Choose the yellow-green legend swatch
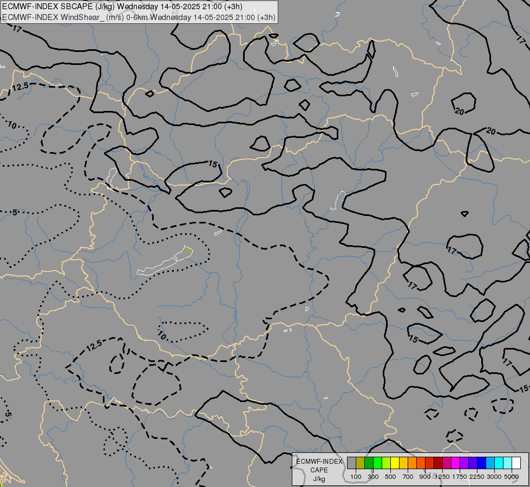 [x=386, y=463]
